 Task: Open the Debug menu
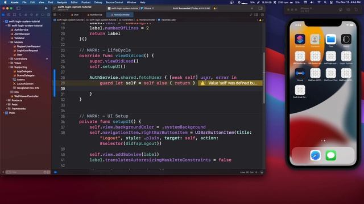98,2
